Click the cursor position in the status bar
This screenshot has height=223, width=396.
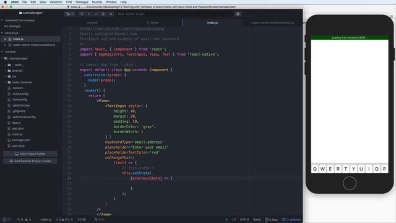(x=82, y=219)
